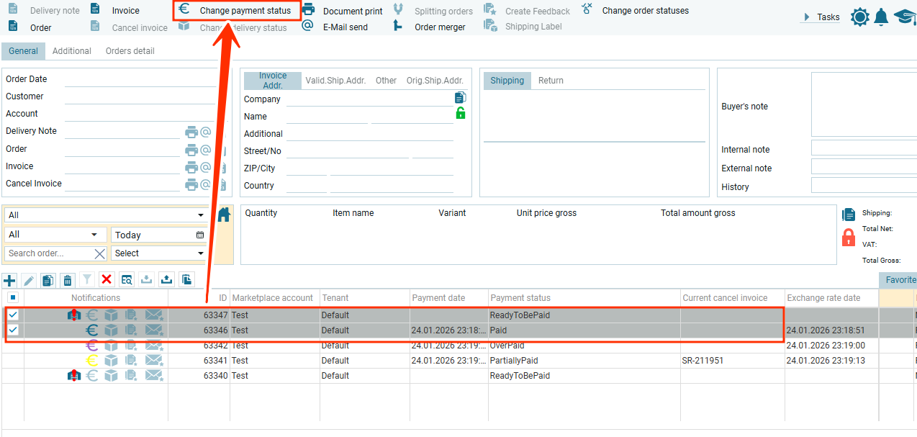Click Change payment status button
This screenshot has height=437, width=917.
[x=245, y=11]
